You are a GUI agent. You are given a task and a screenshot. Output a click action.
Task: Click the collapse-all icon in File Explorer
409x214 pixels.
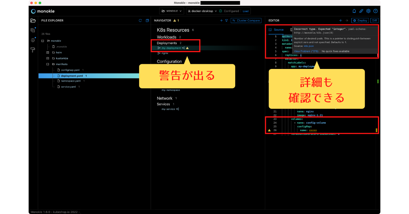147,20
